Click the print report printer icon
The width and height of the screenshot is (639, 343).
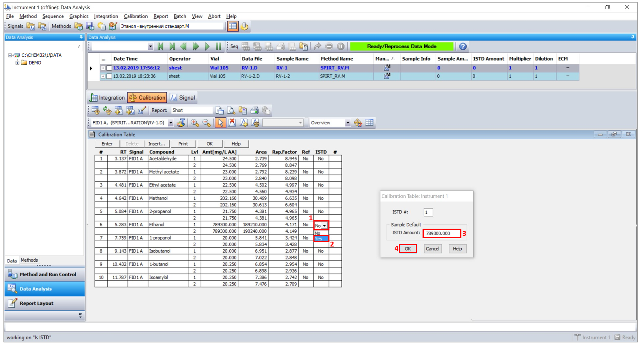[x=255, y=110]
